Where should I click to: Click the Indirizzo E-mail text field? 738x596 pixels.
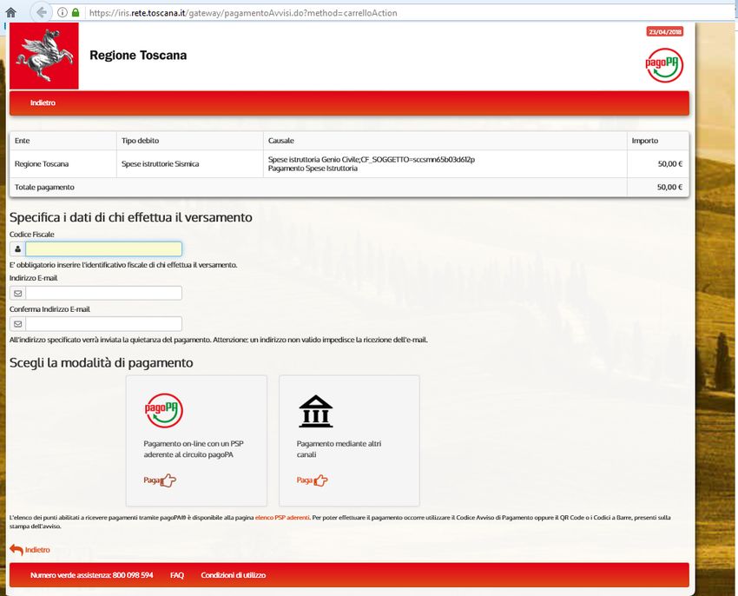click(x=103, y=293)
